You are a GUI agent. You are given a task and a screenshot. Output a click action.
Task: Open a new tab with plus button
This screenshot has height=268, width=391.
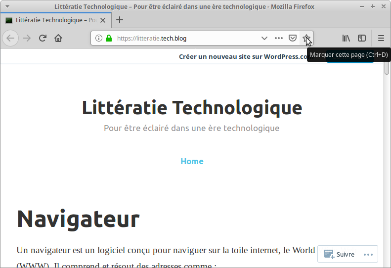120,20
